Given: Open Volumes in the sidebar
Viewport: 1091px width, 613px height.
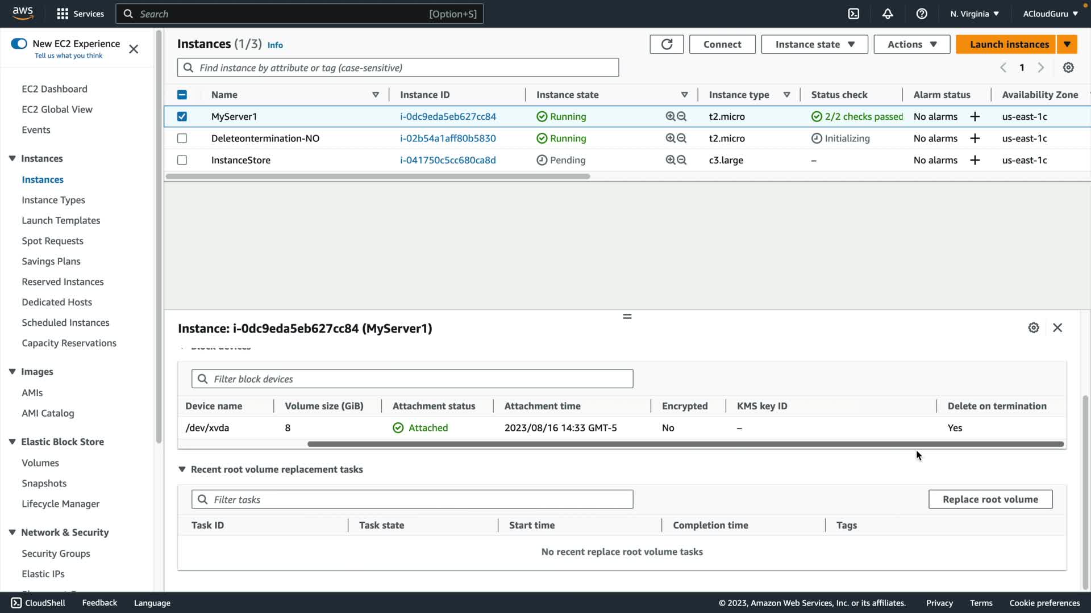Looking at the screenshot, I should coord(40,463).
